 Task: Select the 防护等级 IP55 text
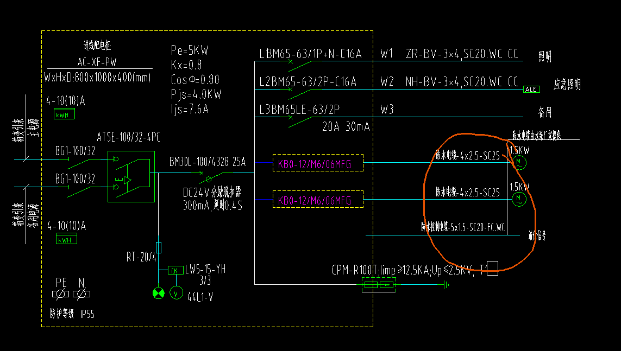(72, 314)
